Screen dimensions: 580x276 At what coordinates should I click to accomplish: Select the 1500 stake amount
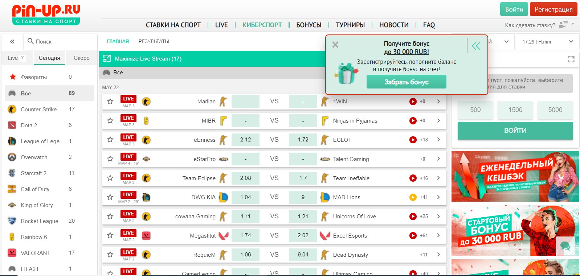coord(515,110)
